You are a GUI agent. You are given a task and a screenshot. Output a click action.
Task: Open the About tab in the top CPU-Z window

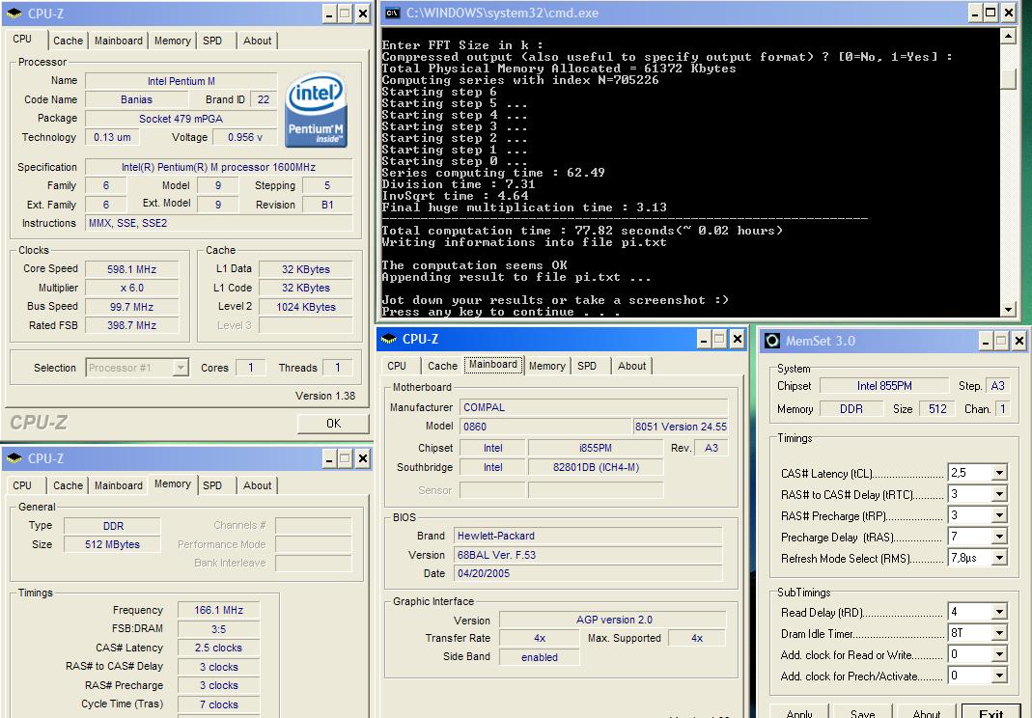pyautogui.click(x=257, y=41)
